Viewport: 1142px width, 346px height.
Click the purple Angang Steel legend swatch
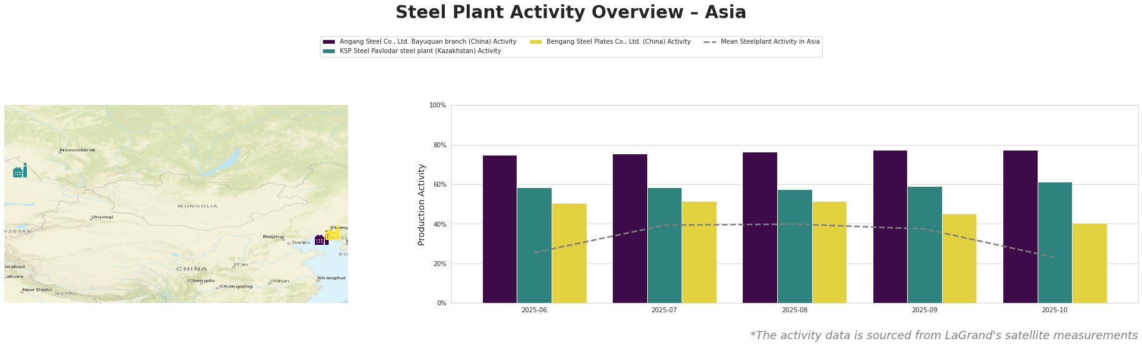[x=329, y=42]
